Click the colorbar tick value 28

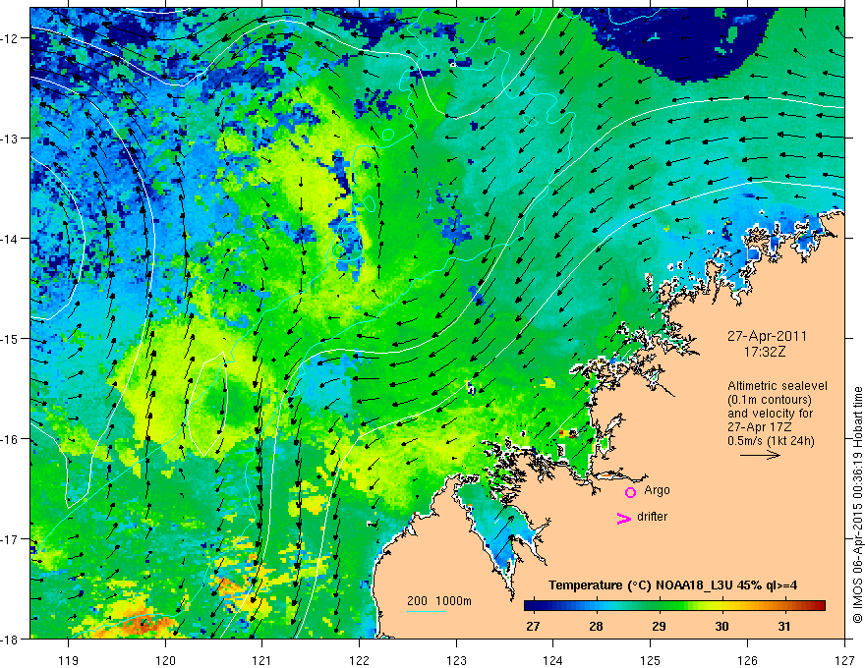tap(596, 627)
